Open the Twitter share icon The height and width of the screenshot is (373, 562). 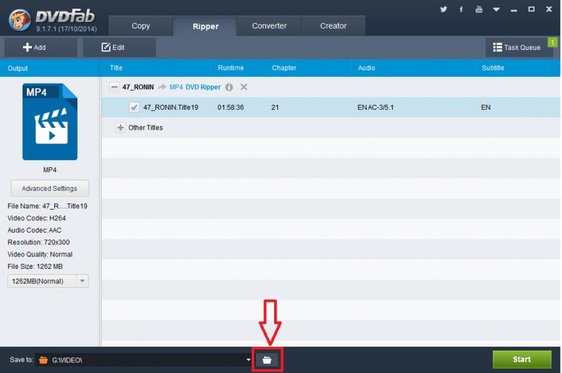pyautogui.click(x=443, y=9)
